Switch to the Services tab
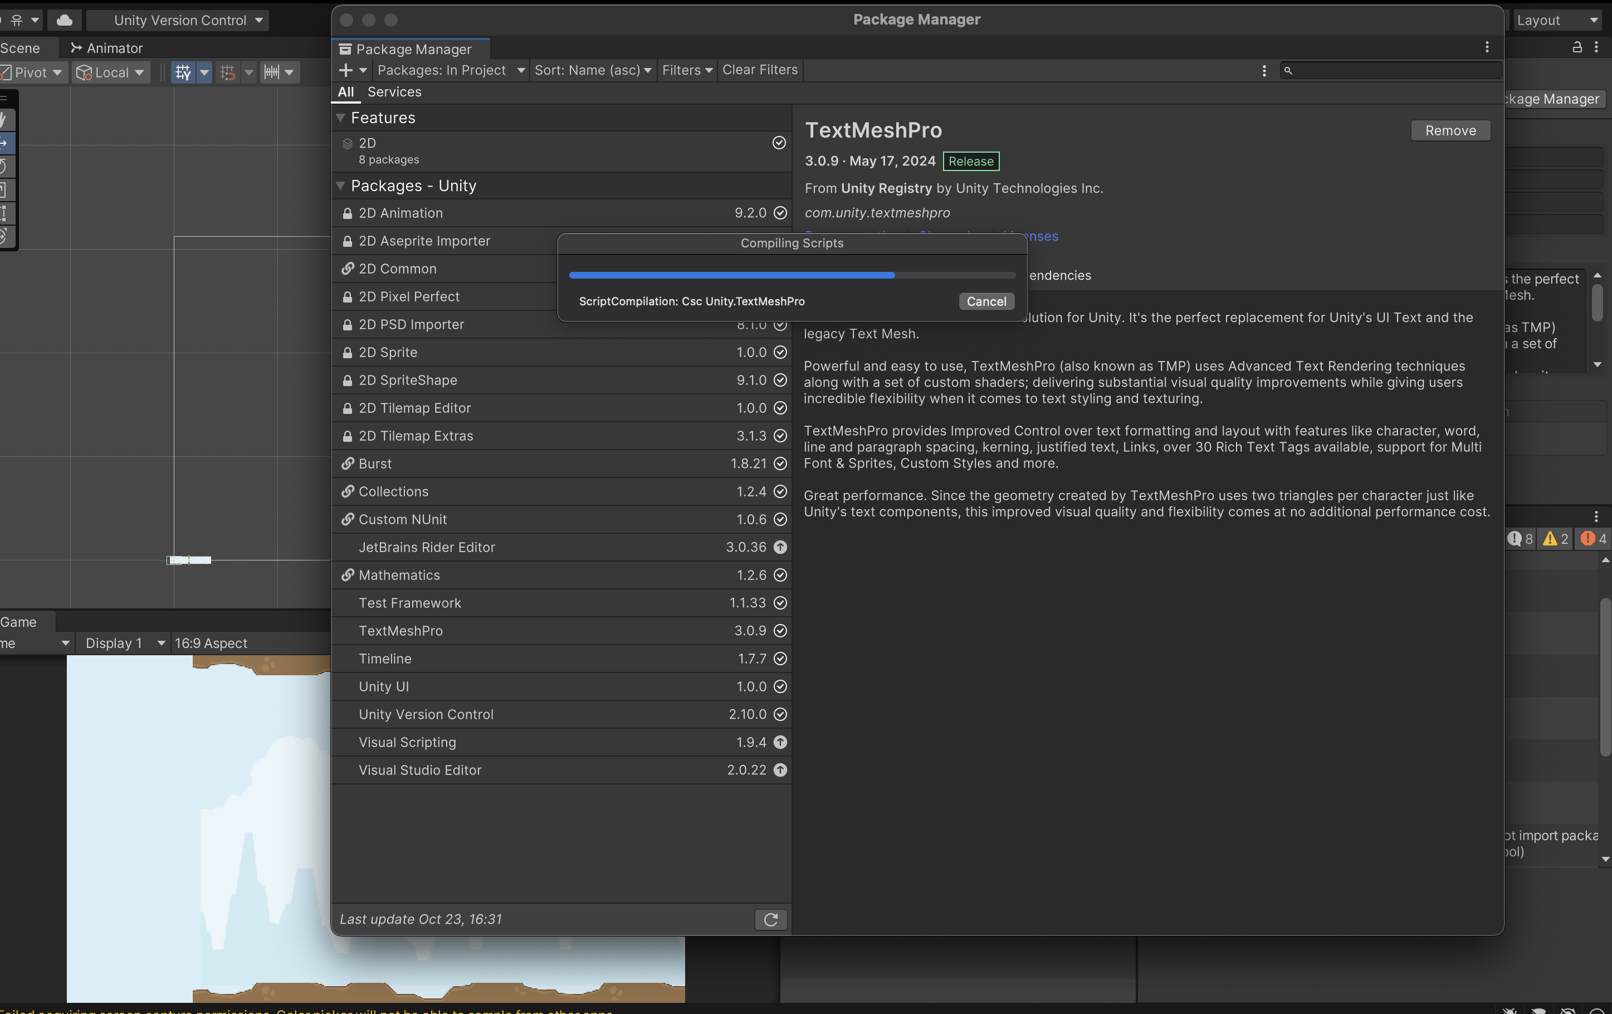Screen dimensions: 1612x1014 (x=394, y=92)
